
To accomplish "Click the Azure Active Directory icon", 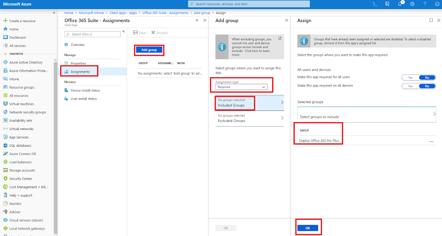I will click(5, 62).
